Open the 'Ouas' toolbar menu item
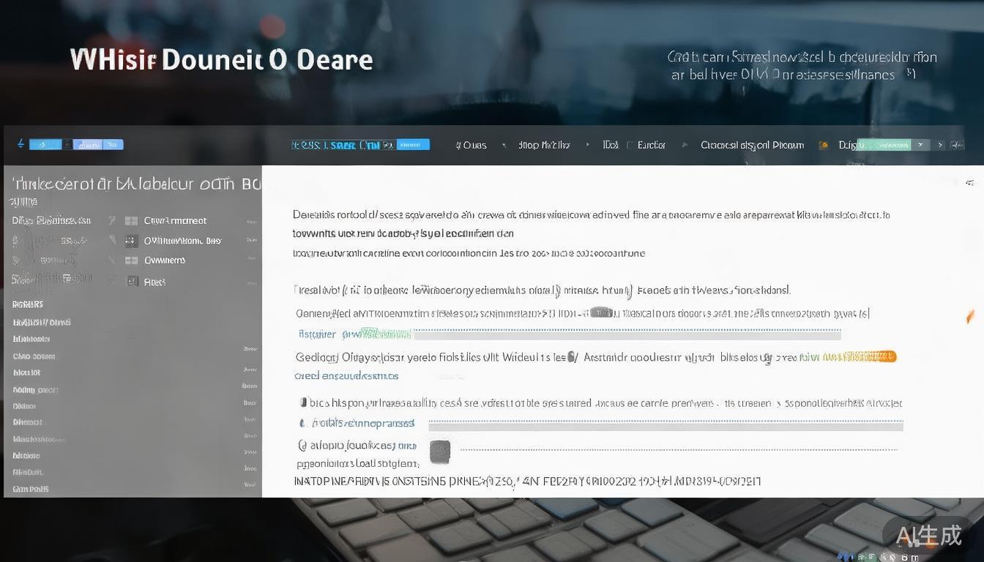 (474, 145)
